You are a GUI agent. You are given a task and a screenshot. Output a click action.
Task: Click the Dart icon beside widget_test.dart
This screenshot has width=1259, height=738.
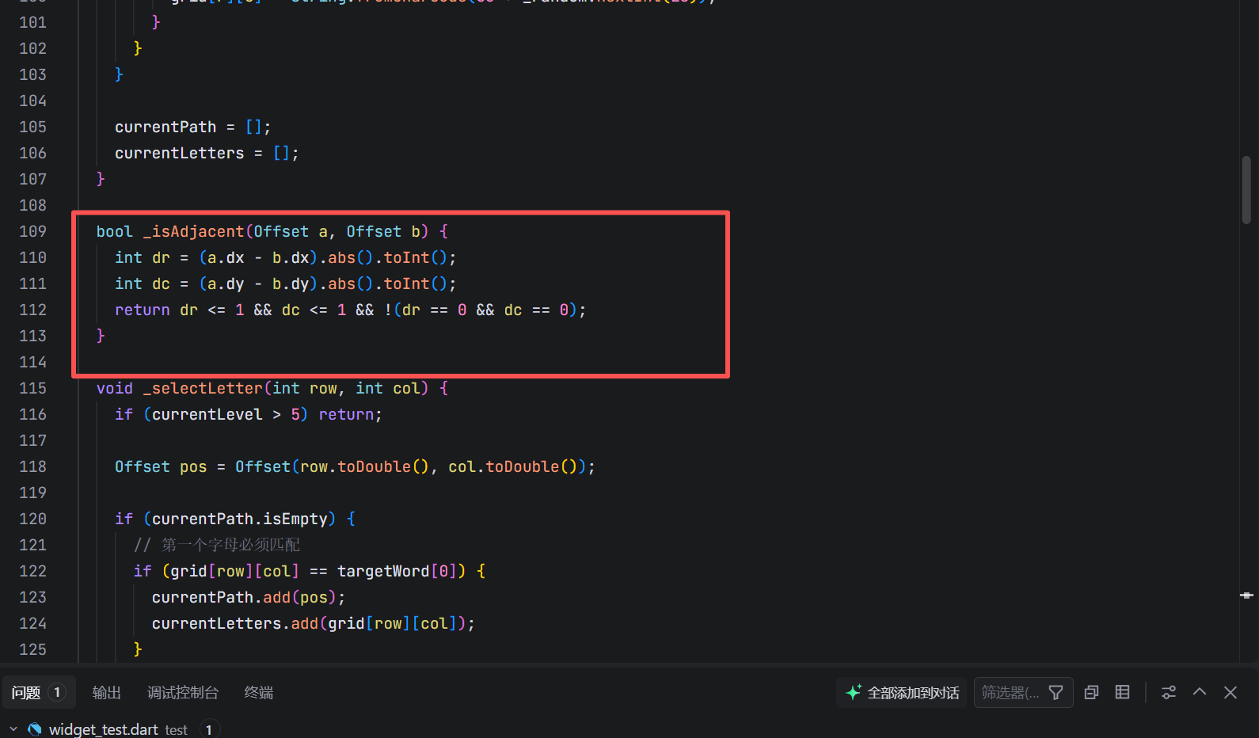35,729
